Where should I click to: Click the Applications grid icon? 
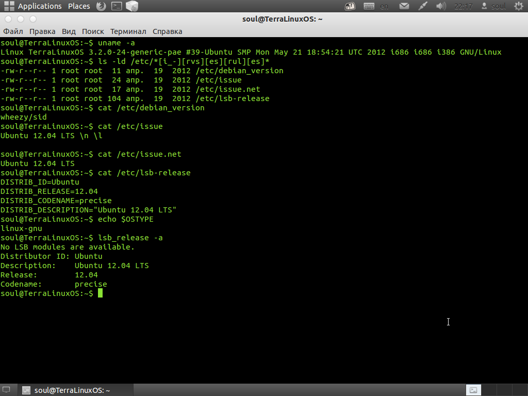point(9,6)
